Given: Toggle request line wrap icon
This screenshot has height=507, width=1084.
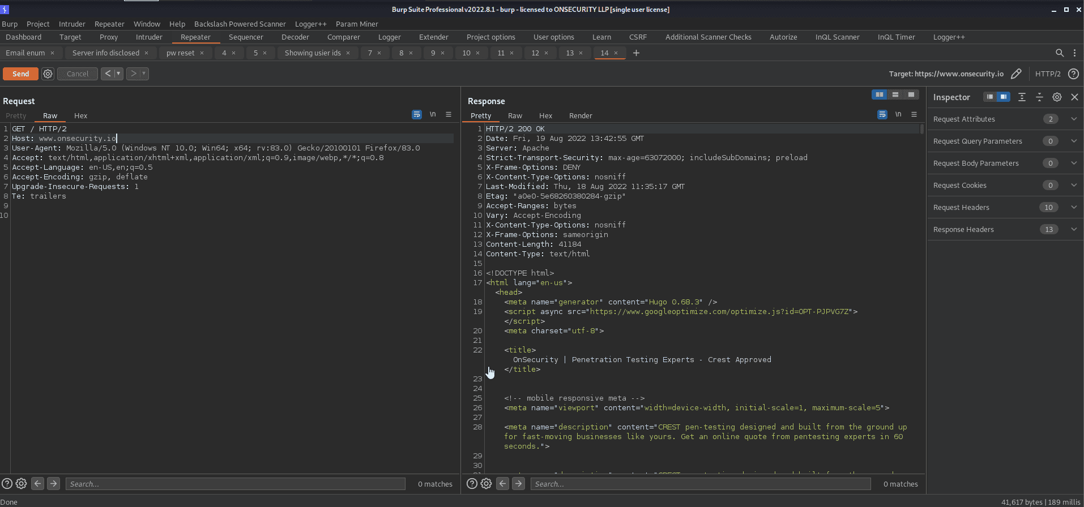Looking at the screenshot, I should pos(417,114).
